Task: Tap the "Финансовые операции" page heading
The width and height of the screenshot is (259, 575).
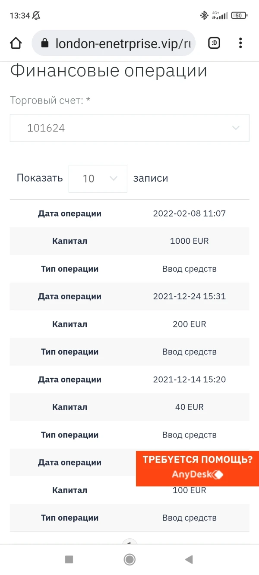Action: click(108, 71)
